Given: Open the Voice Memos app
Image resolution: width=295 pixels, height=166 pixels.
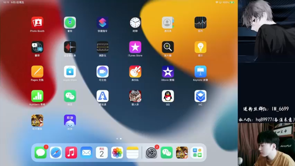Looking at the screenshot, I should (x=70, y=47).
